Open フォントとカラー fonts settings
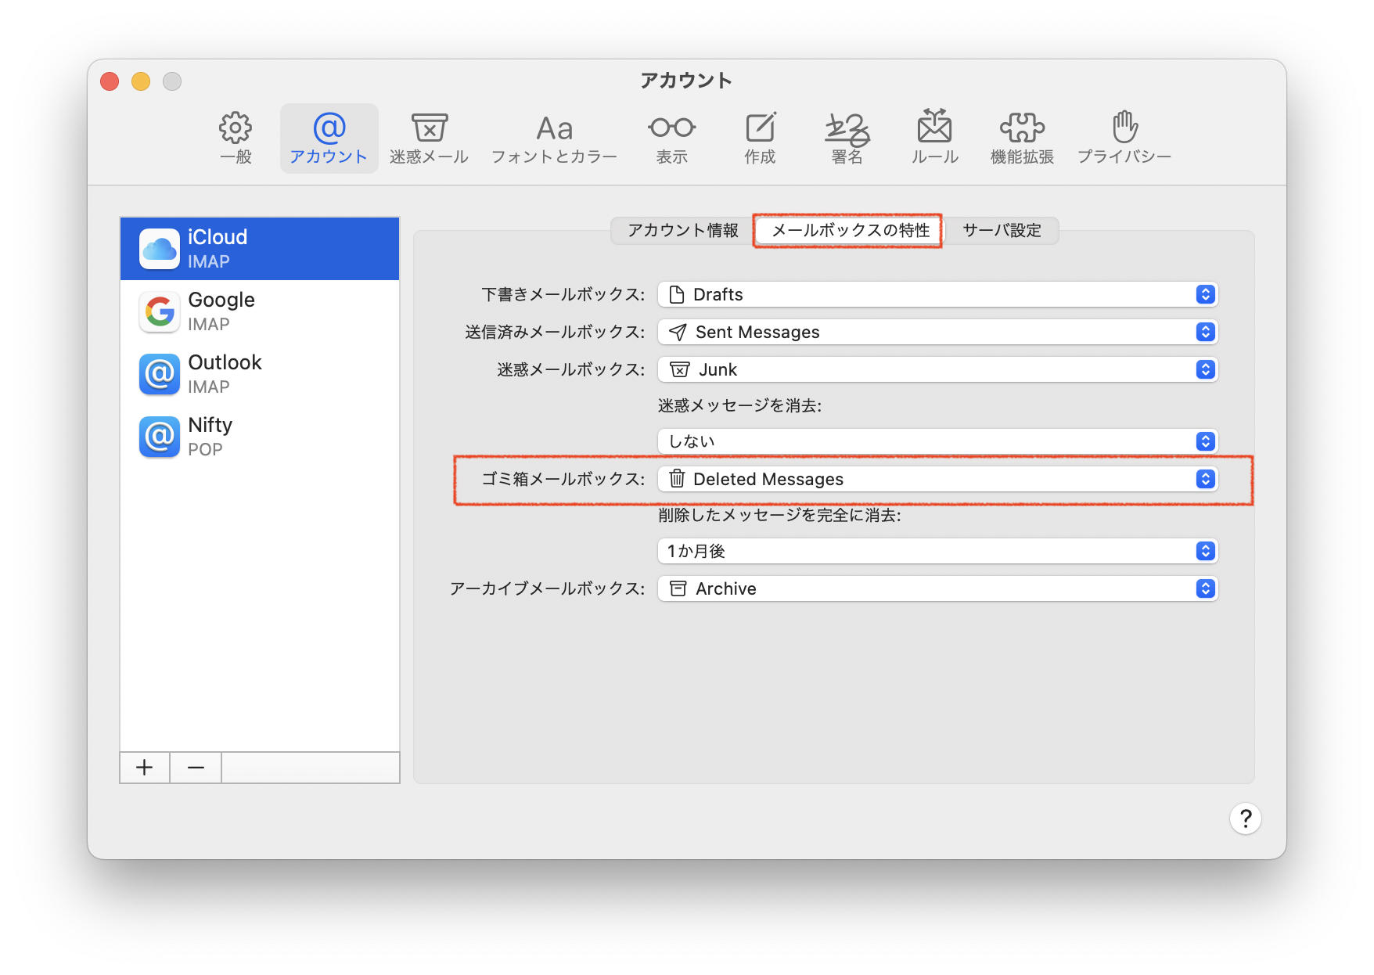 554,138
